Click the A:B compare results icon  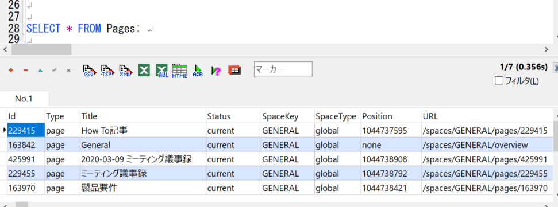(x=198, y=71)
